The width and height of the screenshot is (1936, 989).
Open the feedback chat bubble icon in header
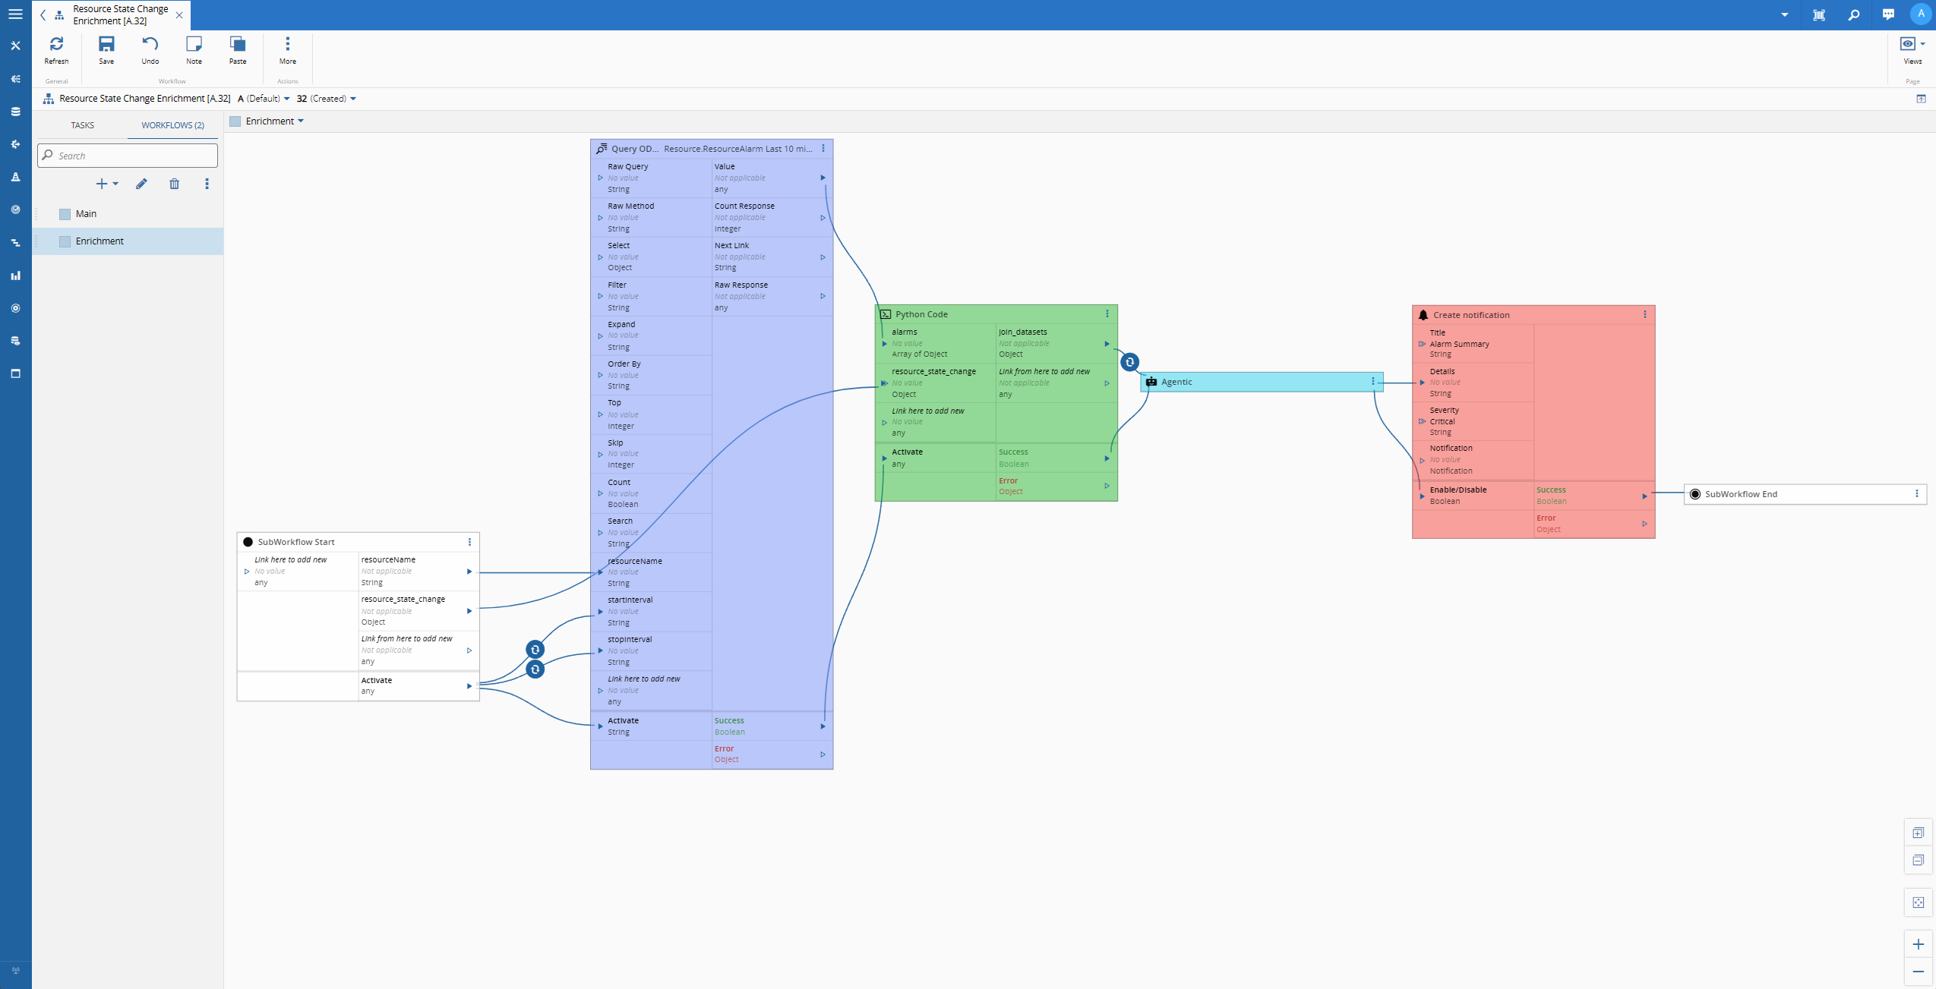pos(1888,14)
